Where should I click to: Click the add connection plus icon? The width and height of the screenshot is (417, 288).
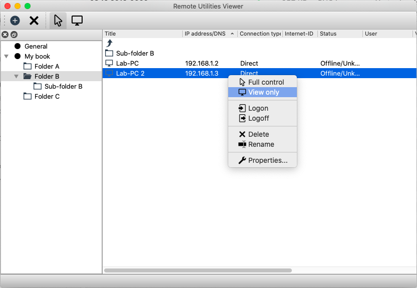click(15, 21)
